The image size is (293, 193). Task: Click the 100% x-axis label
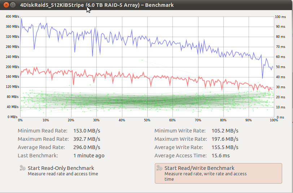pyautogui.click(x=274, y=120)
